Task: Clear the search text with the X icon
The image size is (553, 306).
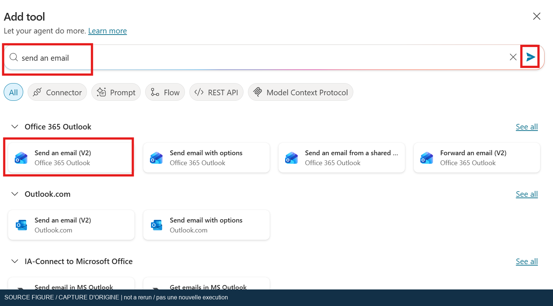Action: point(513,57)
